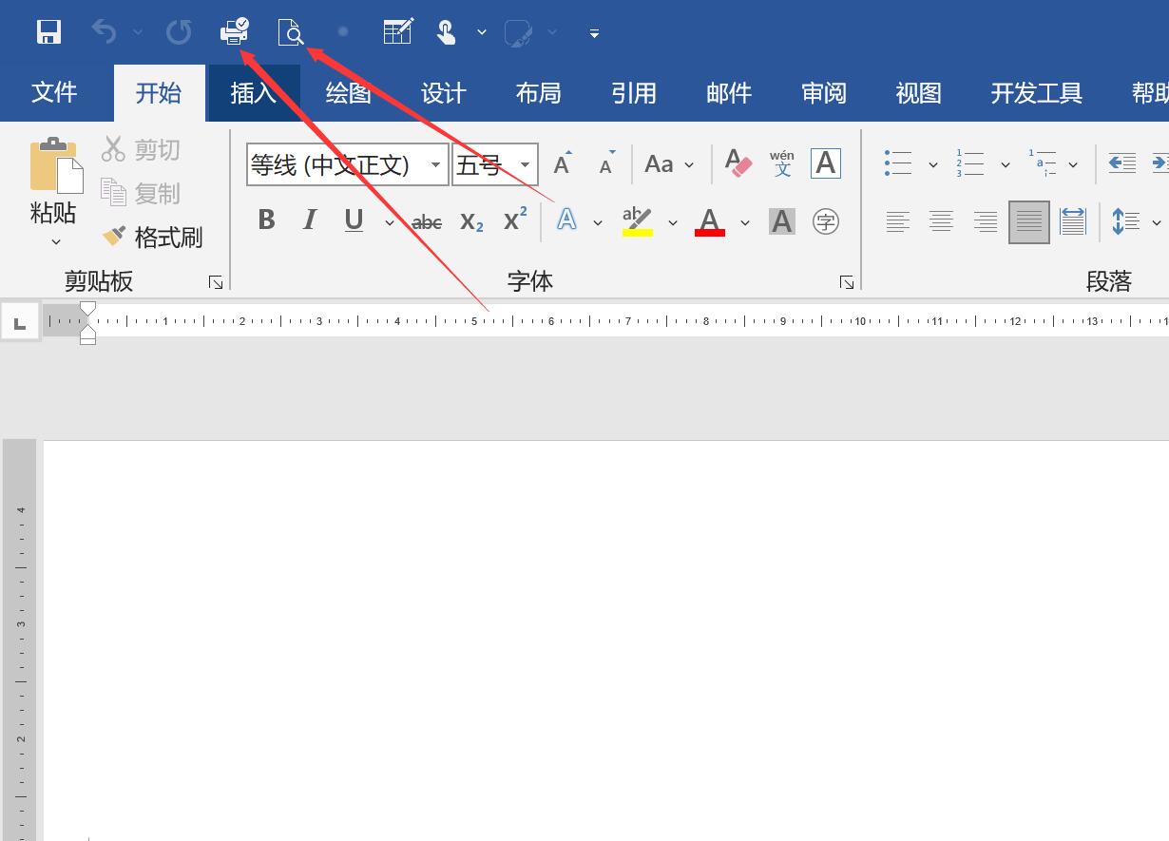
Task: Undo the last action
Action: [x=104, y=32]
